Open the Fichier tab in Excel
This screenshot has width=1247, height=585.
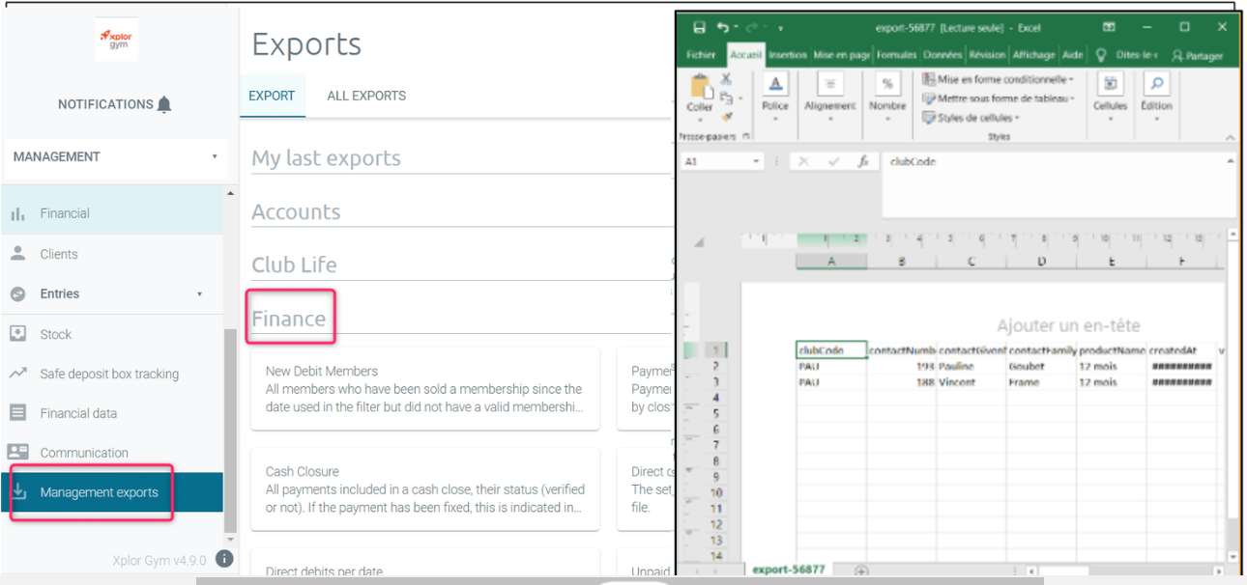point(701,55)
